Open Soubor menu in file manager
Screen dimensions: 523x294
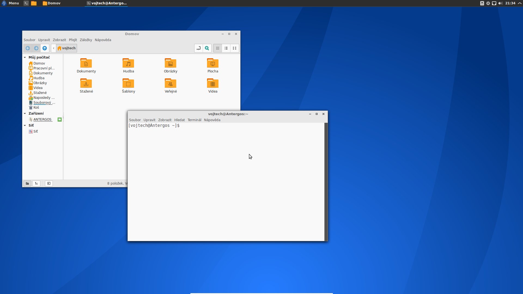29,40
